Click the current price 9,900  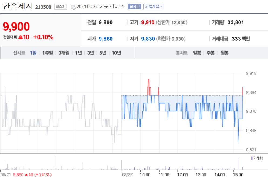click(x=16, y=27)
